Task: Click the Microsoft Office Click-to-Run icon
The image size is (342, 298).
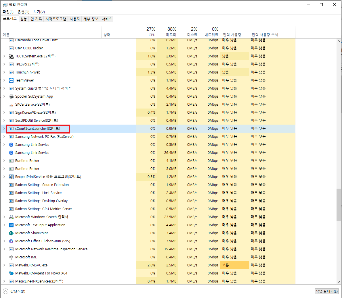Action: [x=11, y=241]
